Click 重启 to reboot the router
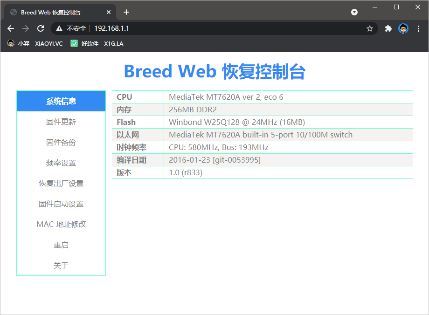429x315 pixels. click(x=61, y=245)
